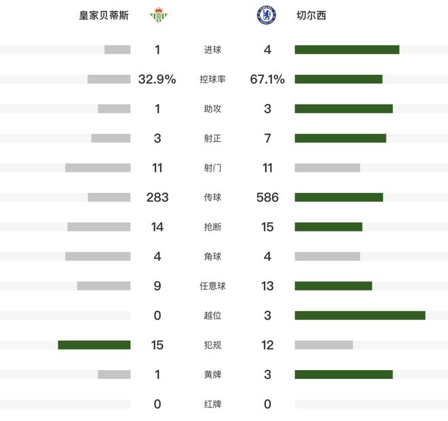Viewport: 448px width, 421px height.
Task: Select the 皇家贝蒂斯 team name
Action: click(105, 15)
